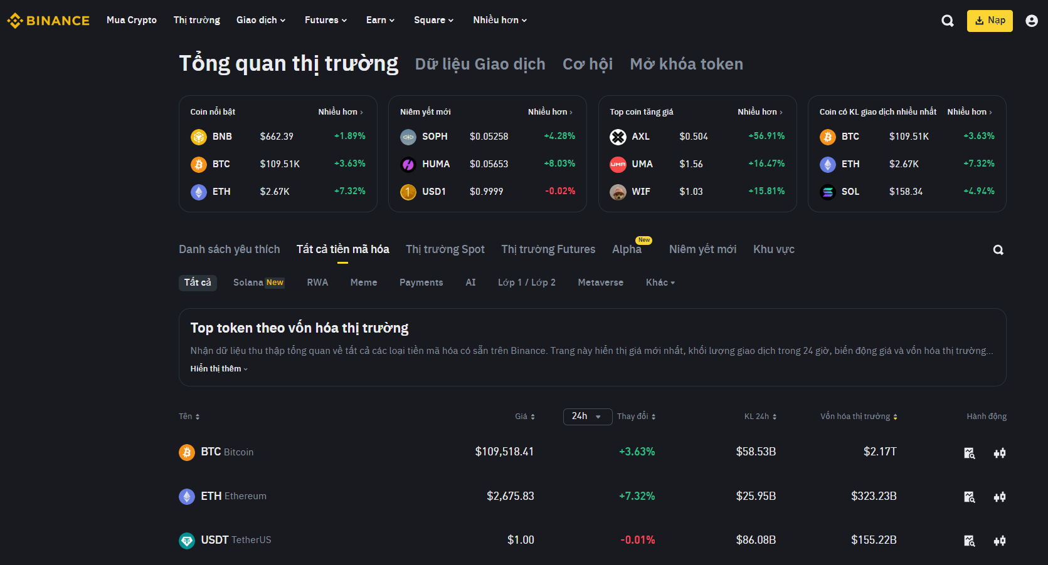Viewport: 1048px width, 565px height.
Task: Open the BTC Bitcoin table row name
Action: tap(227, 452)
